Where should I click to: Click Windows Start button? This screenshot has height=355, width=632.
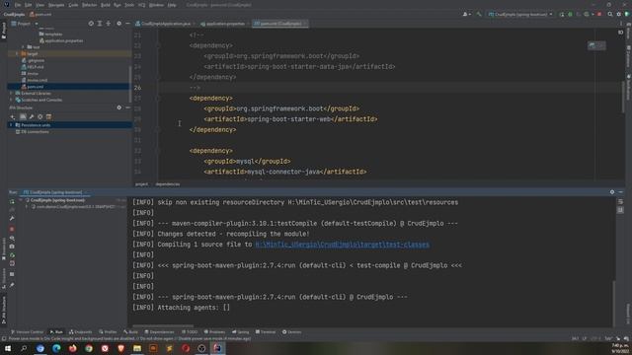coord(8,348)
